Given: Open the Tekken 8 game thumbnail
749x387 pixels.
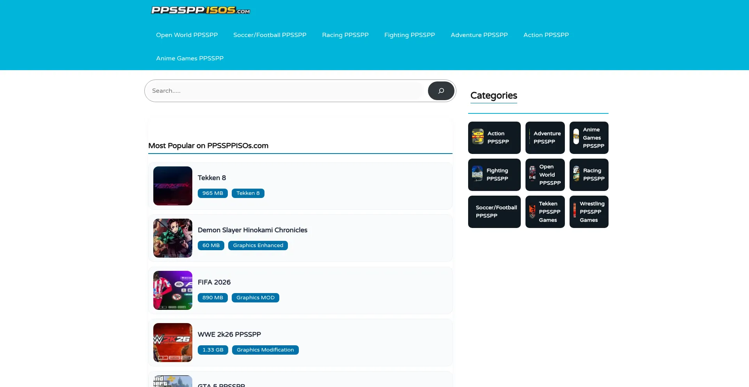Looking at the screenshot, I should 173,186.
